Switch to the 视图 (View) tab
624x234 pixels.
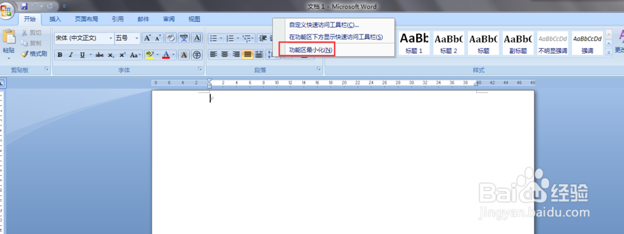(x=194, y=19)
